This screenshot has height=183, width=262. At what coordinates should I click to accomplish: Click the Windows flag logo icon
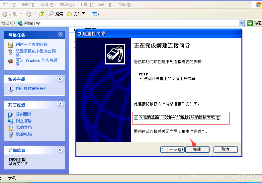click(x=259, y=4)
